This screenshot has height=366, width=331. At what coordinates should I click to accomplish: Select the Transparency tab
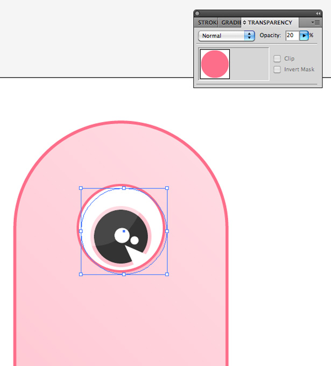click(270, 23)
